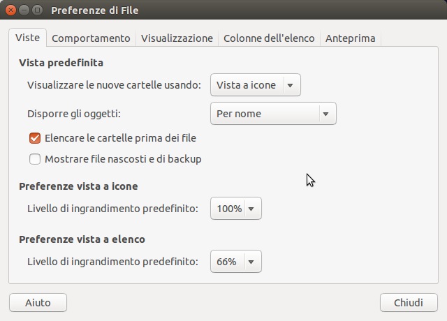Close the Preferenze di File window
This screenshot has height=321, width=447.
click(x=12, y=11)
